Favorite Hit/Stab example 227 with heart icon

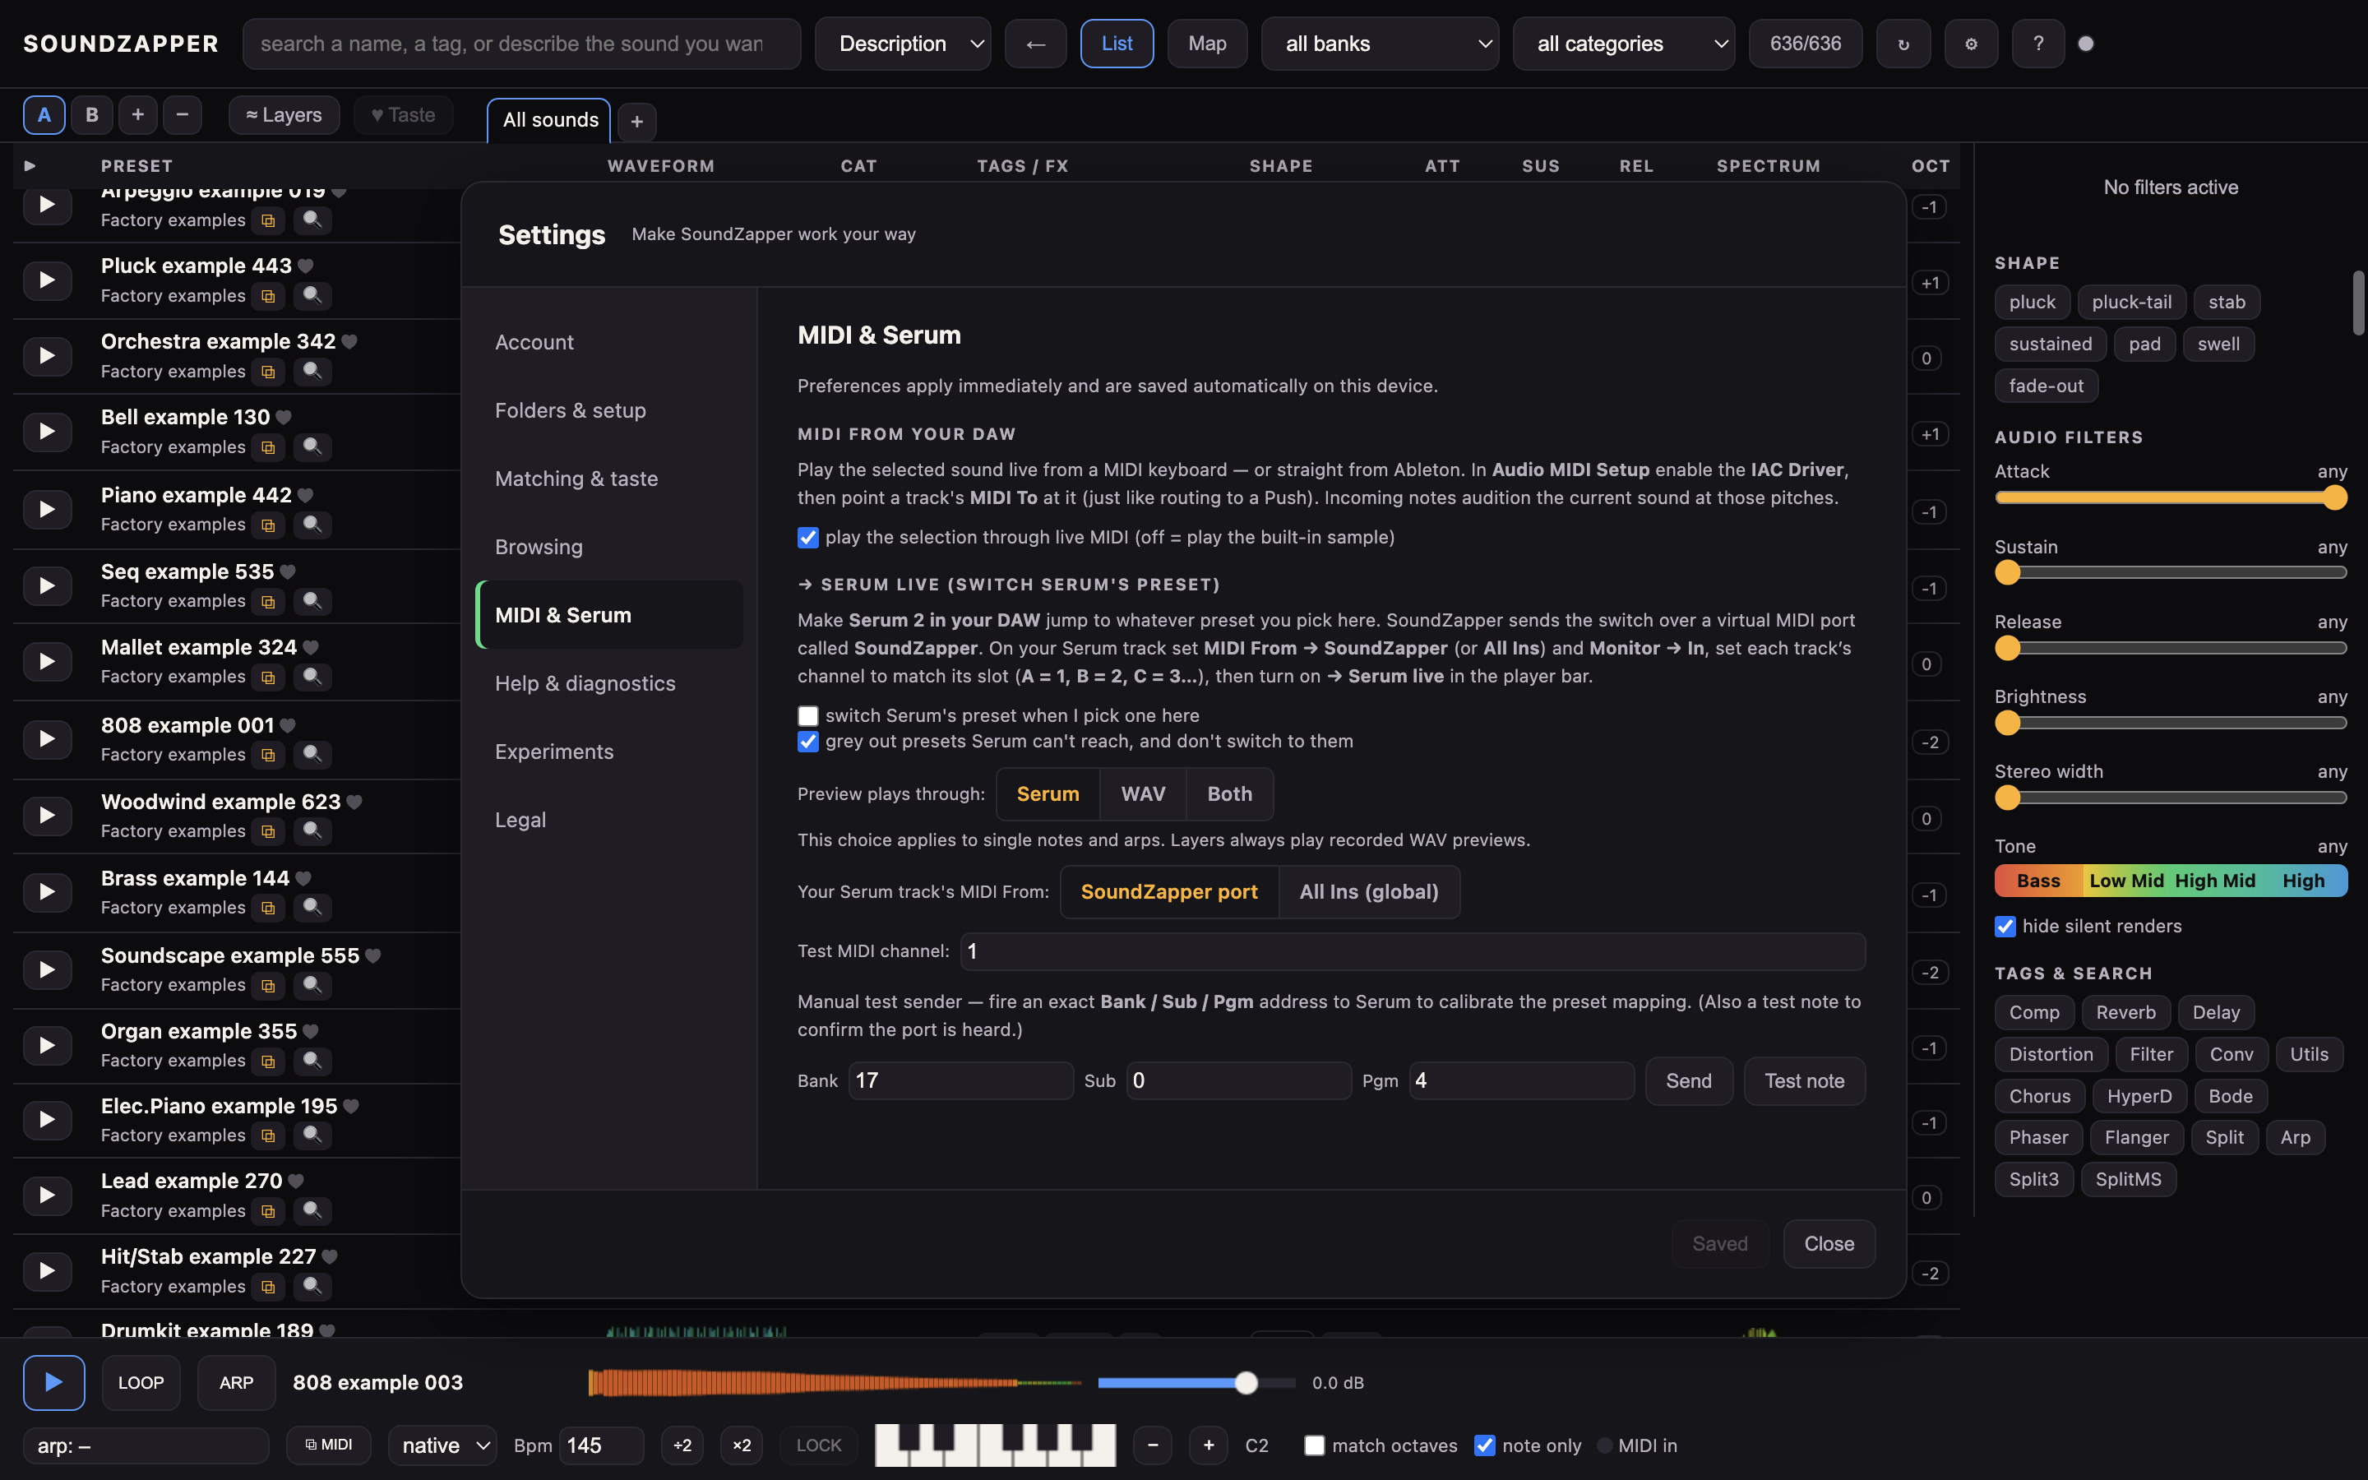pyautogui.click(x=330, y=1257)
